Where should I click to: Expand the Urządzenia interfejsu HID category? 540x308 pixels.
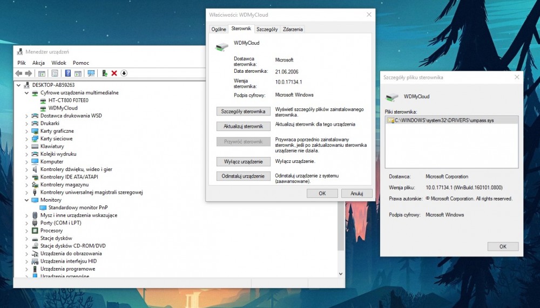[26, 261]
